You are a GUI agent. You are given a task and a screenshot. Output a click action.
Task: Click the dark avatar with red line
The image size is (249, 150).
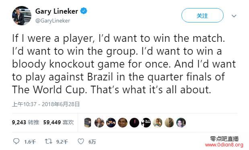point(134,123)
